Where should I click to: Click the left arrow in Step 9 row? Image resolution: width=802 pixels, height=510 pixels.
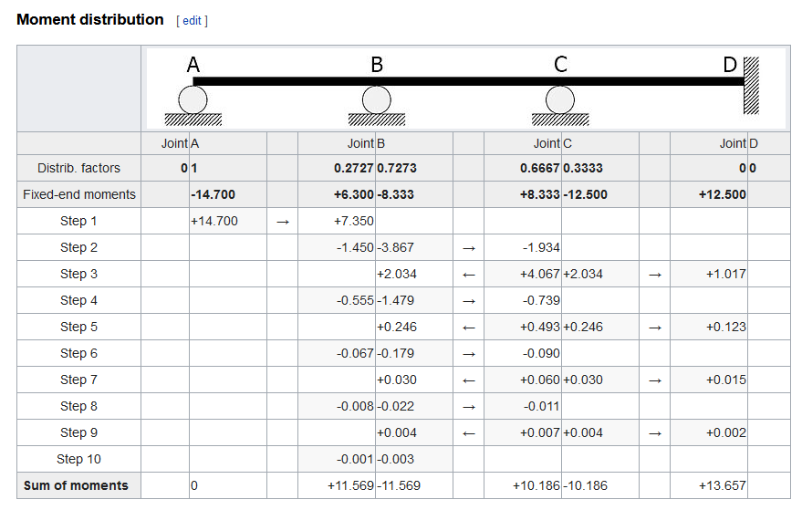[x=468, y=433]
